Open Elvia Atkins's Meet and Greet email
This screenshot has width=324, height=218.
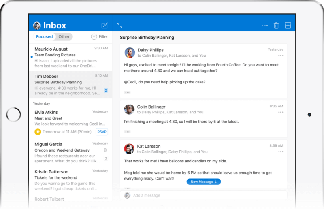tap(70, 122)
